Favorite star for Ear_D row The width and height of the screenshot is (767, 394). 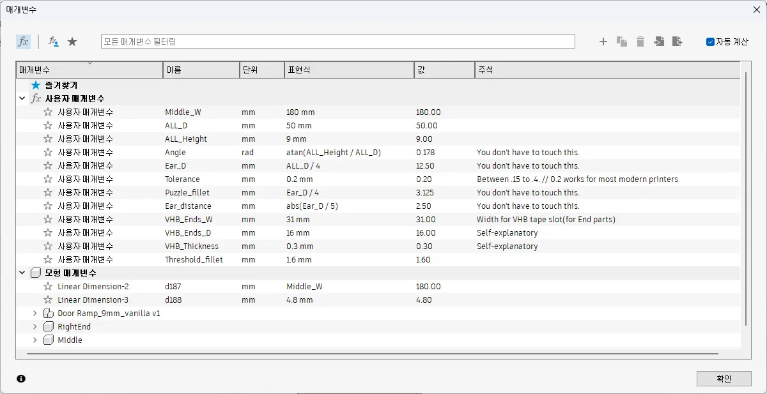[x=48, y=166]
